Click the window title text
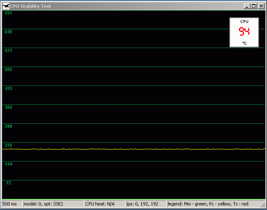Viewport: 267px width, 210px height. [33, 6]
